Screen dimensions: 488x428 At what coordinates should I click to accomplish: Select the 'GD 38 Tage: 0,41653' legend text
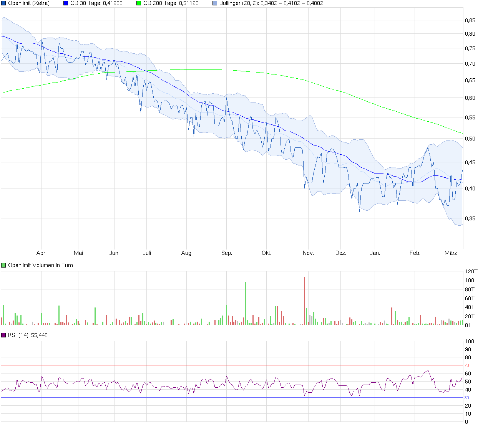point(96,3)
